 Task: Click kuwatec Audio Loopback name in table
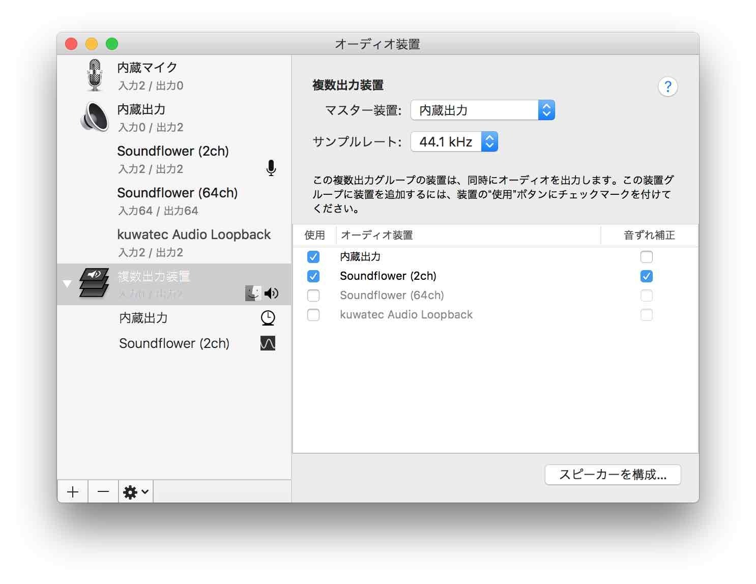point(406,315)
